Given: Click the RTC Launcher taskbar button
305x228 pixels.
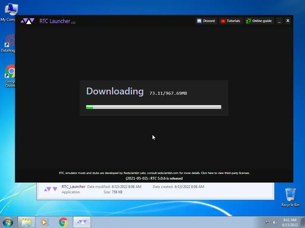Looking at the screenshot, I should pos(82,222).
